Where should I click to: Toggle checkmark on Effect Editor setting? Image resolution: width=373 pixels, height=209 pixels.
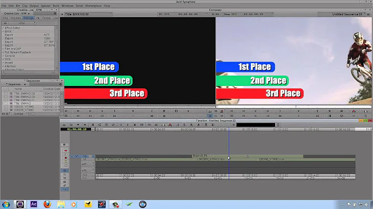point(3,28)
